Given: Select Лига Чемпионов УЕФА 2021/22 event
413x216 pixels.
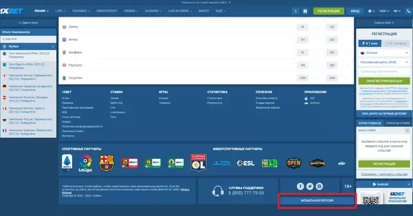Looking at the screenshot, I should tap(28, 55).
